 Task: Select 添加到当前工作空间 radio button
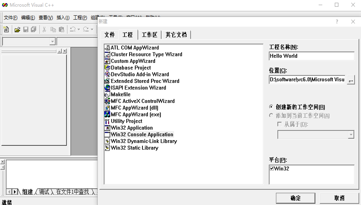click(271, 115)
